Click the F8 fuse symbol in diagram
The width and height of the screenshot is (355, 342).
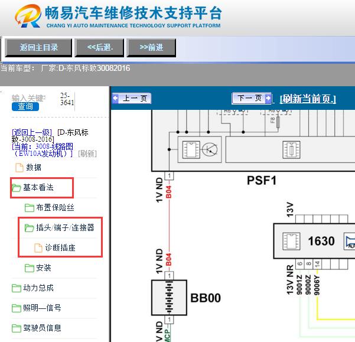click(278, 122)
